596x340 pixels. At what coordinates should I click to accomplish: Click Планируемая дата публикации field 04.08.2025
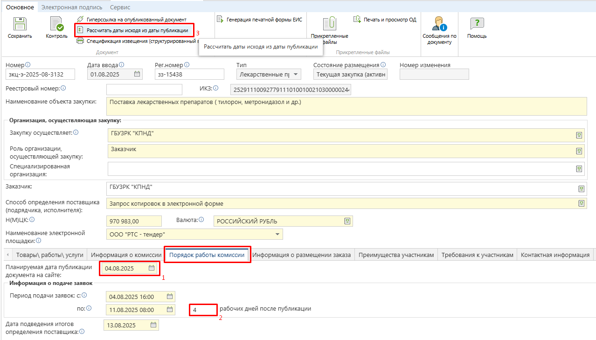click(x=130, y=268)
